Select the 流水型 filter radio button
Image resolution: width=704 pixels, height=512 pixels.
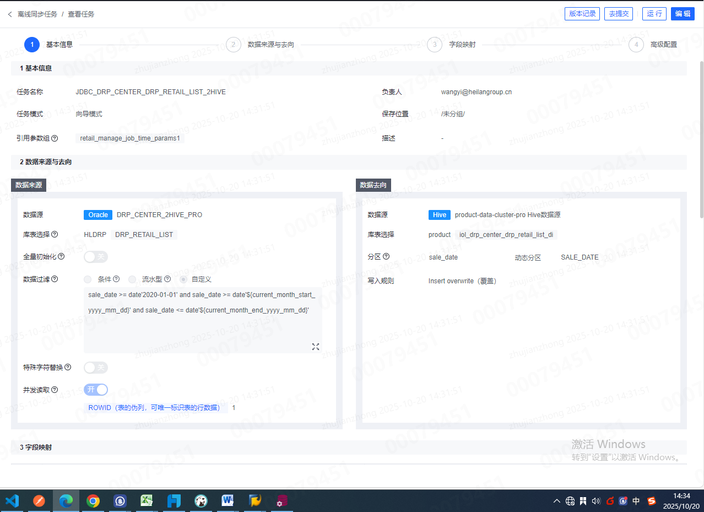(x=132, y=279)
